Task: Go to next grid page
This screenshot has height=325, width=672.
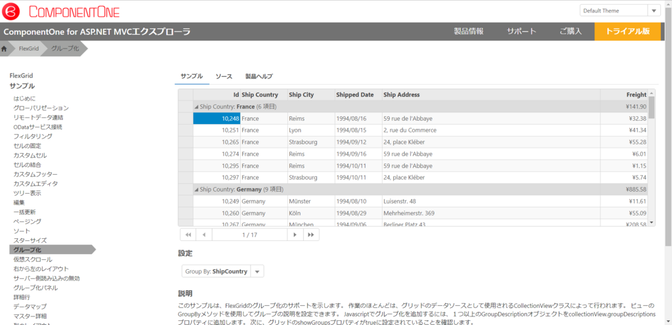Action: click(295, 234)
